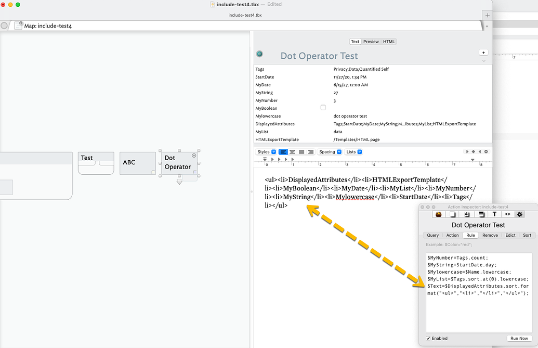Open the Styles dropdown
Image resolution: width=538 pixels, height=348 pixels.
[x=267, y=151]
